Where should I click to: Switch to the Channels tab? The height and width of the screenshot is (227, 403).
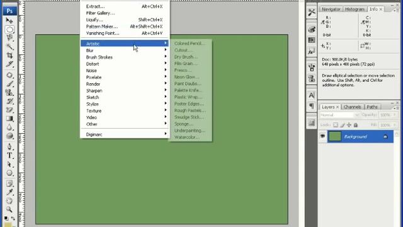352,107
